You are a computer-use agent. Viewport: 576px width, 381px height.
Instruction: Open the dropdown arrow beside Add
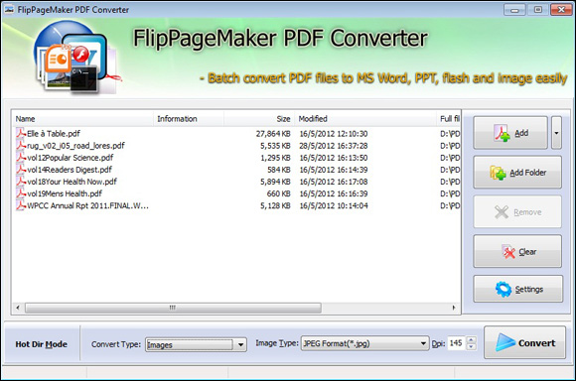coord(556,133)
